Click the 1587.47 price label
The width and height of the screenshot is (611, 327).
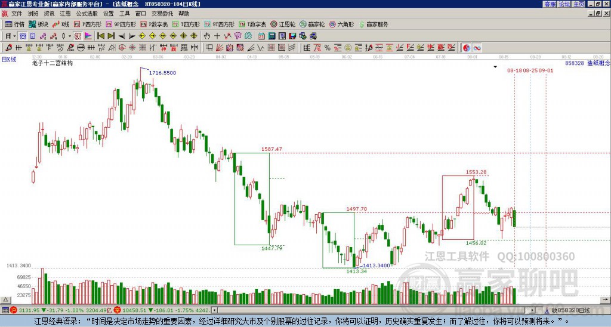pos(271,149)
